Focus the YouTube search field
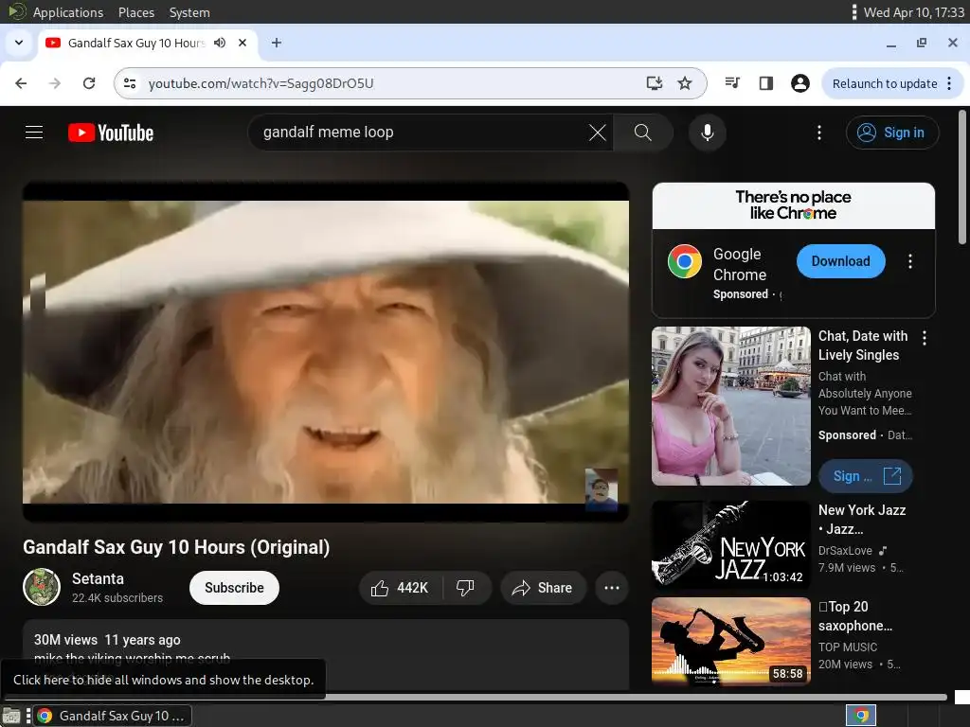 tap(421, 133)
